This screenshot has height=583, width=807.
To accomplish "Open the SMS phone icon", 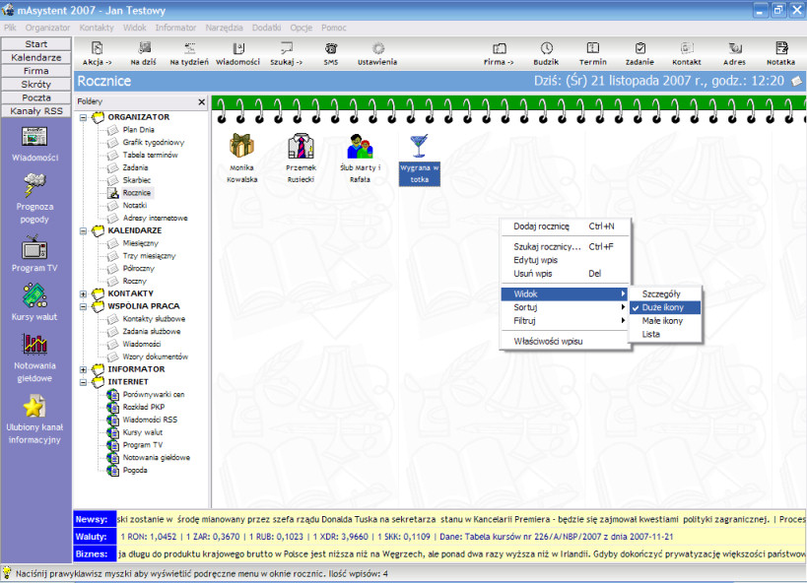I will click(331, 53).
